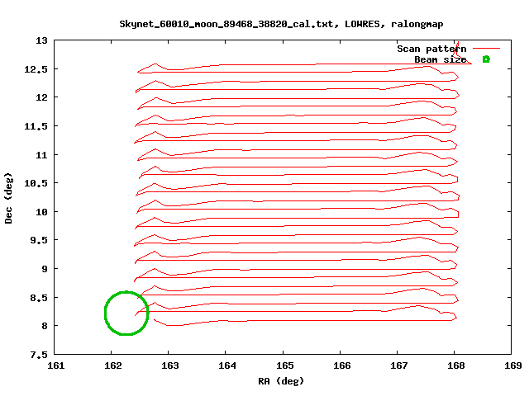Image resolution: width=529 pixels, height=396 pixels.
Task: Click the 'Dec (deg)' axis label
Action: tap(8, 198)
